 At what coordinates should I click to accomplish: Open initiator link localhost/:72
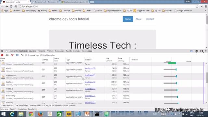point(90,82)
